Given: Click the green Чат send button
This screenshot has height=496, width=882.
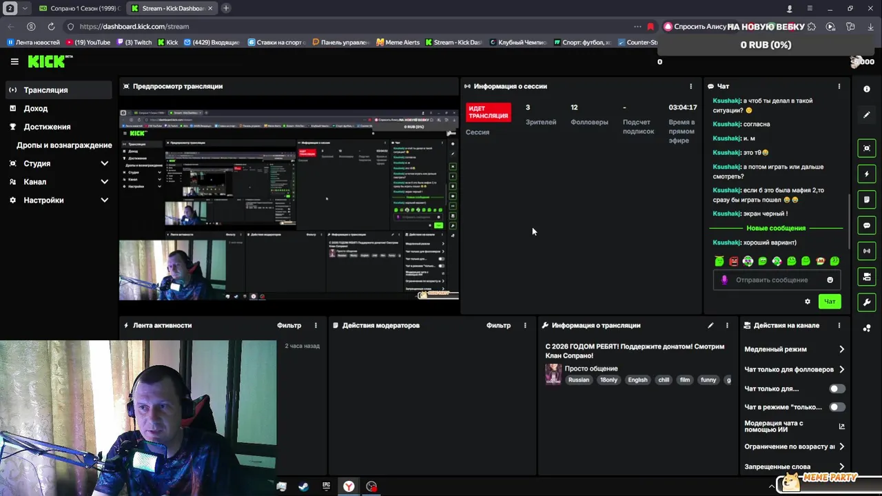Looking at the screenshot, I should tap(830, 302).
